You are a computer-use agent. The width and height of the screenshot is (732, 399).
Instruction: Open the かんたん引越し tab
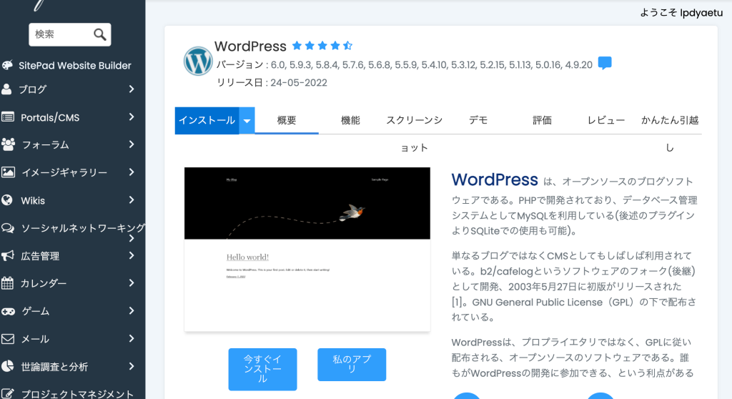(x=669, y=134)
